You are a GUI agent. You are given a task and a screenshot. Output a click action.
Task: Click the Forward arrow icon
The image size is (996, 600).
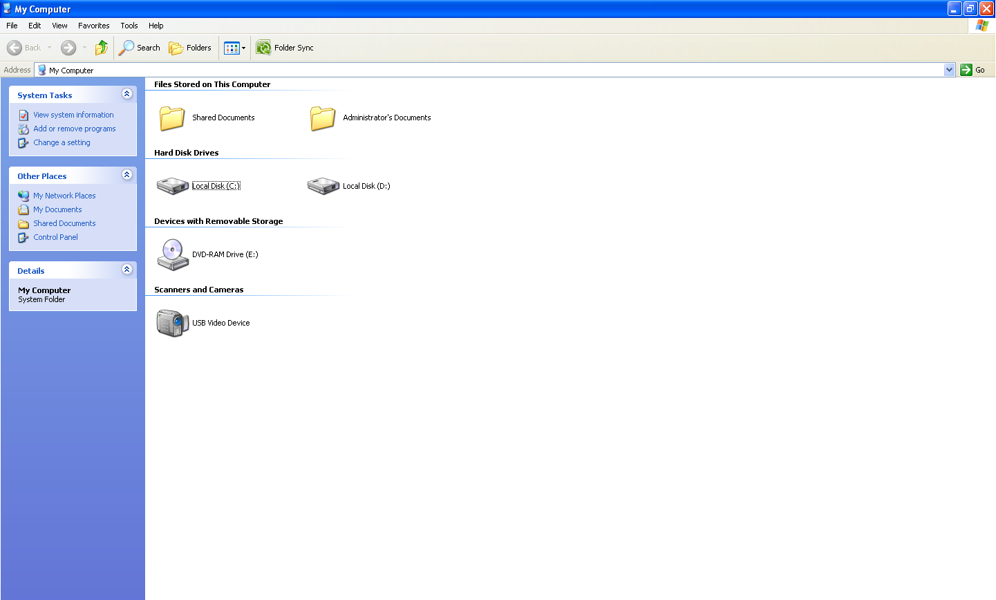click(x=68, y=48)
